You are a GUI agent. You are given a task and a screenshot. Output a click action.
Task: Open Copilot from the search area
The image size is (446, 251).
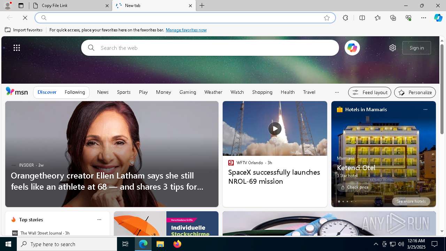tap(352, 48)
